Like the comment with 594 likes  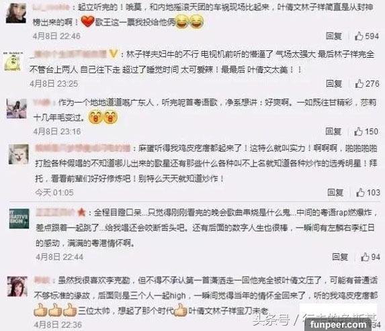(359, 36)
